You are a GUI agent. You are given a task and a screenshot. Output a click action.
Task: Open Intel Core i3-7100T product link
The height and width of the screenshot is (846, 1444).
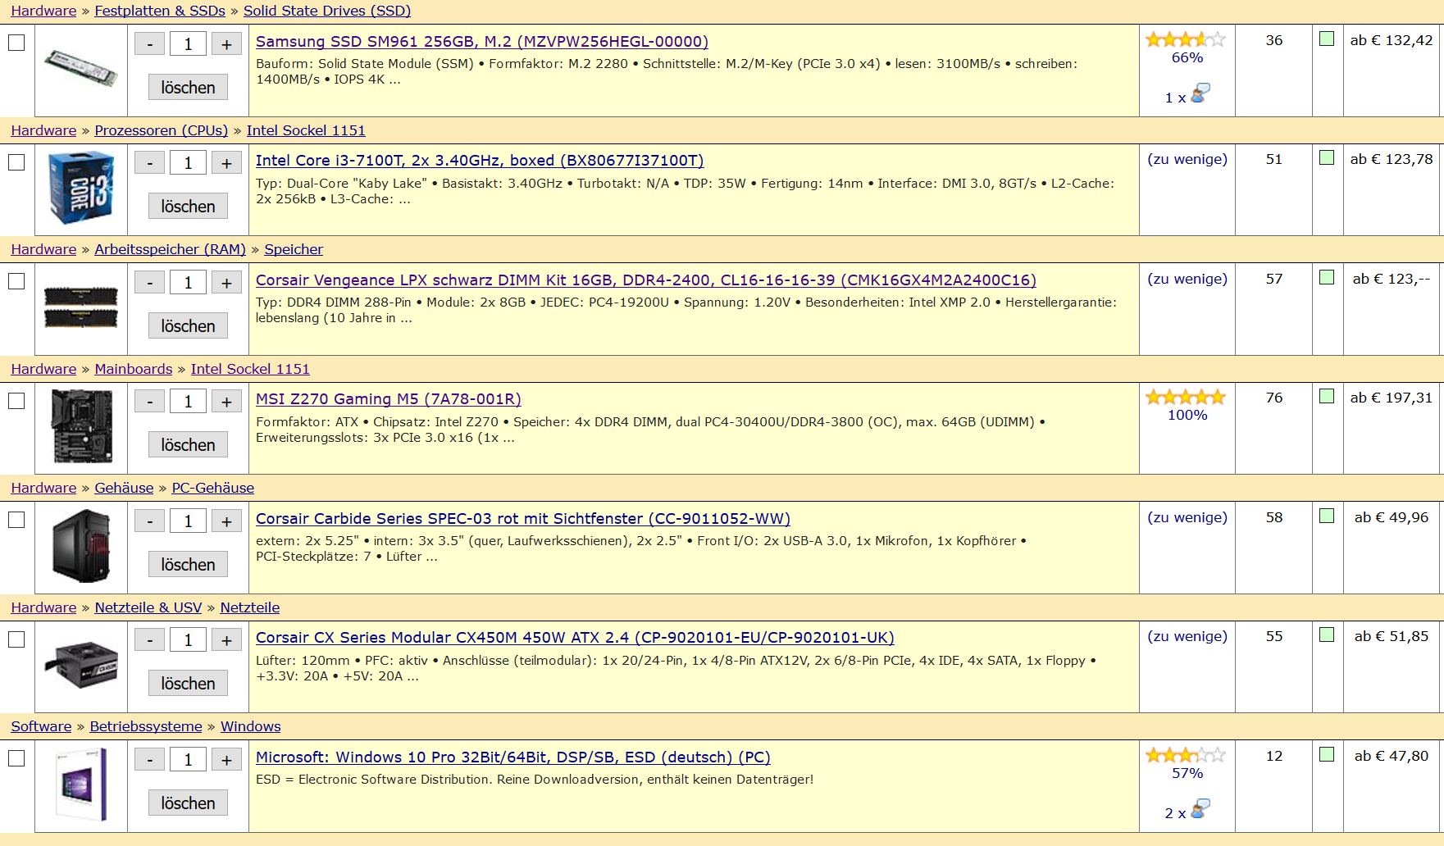[x=480, y=161]
